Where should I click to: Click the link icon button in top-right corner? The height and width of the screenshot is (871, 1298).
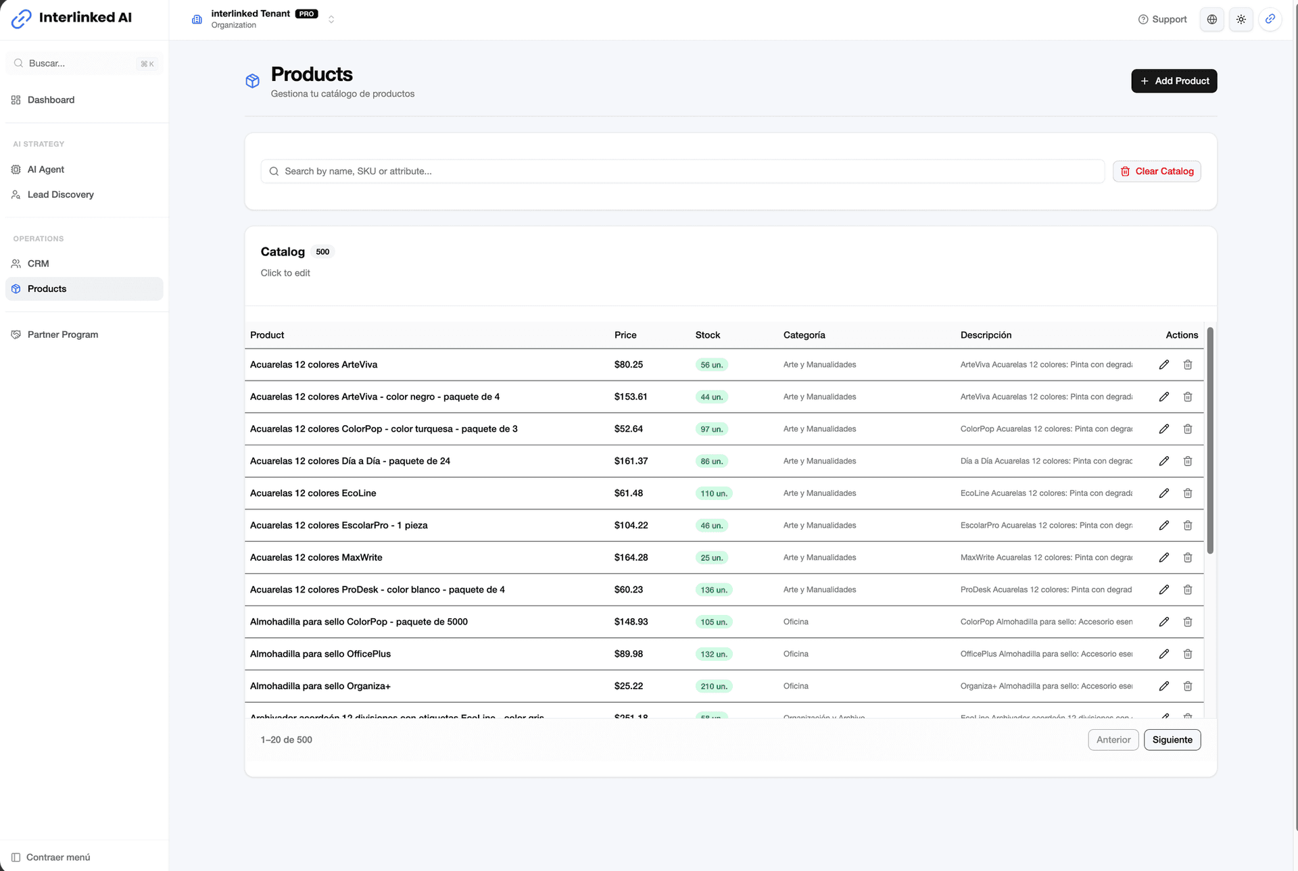click(x=1270, y=20)
